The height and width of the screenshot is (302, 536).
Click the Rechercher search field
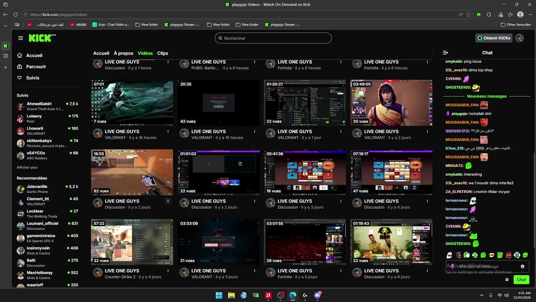point(273,38)
